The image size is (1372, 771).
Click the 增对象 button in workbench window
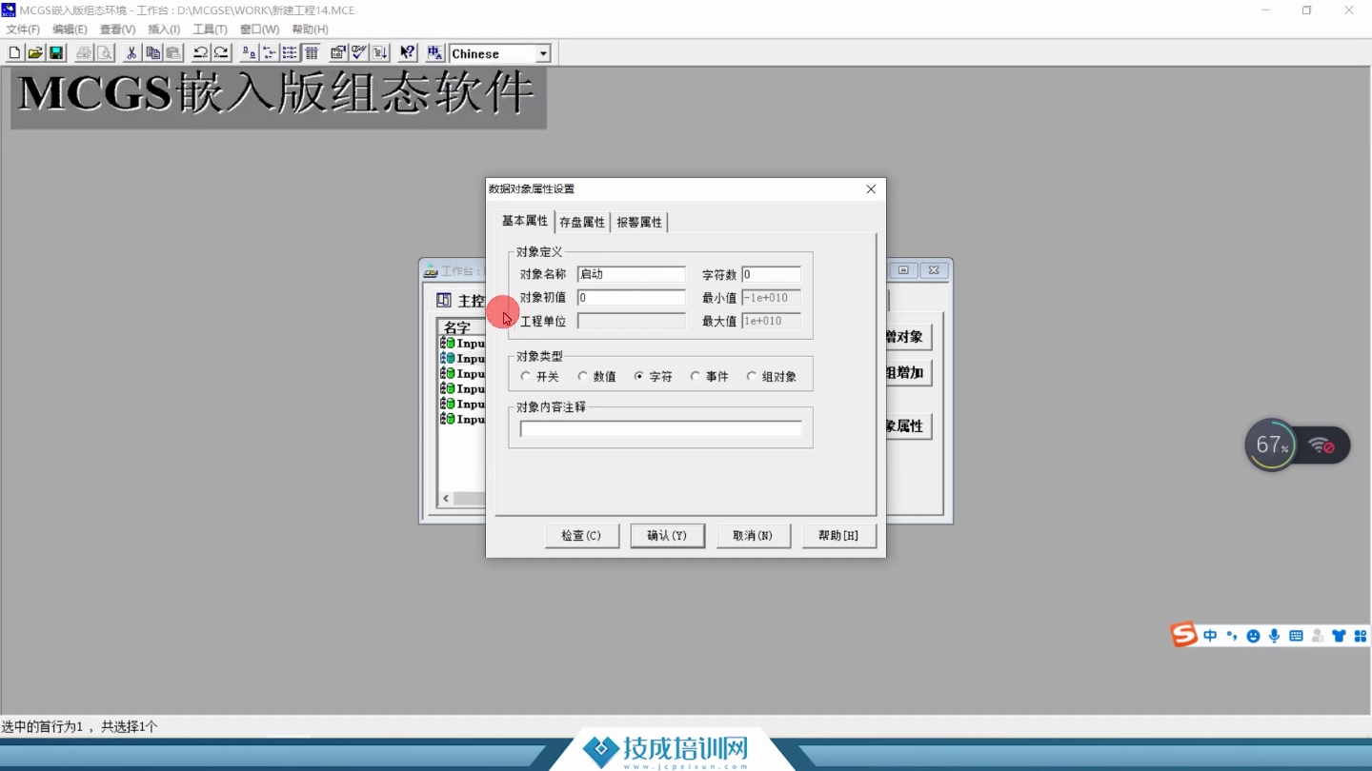[908, 337]
